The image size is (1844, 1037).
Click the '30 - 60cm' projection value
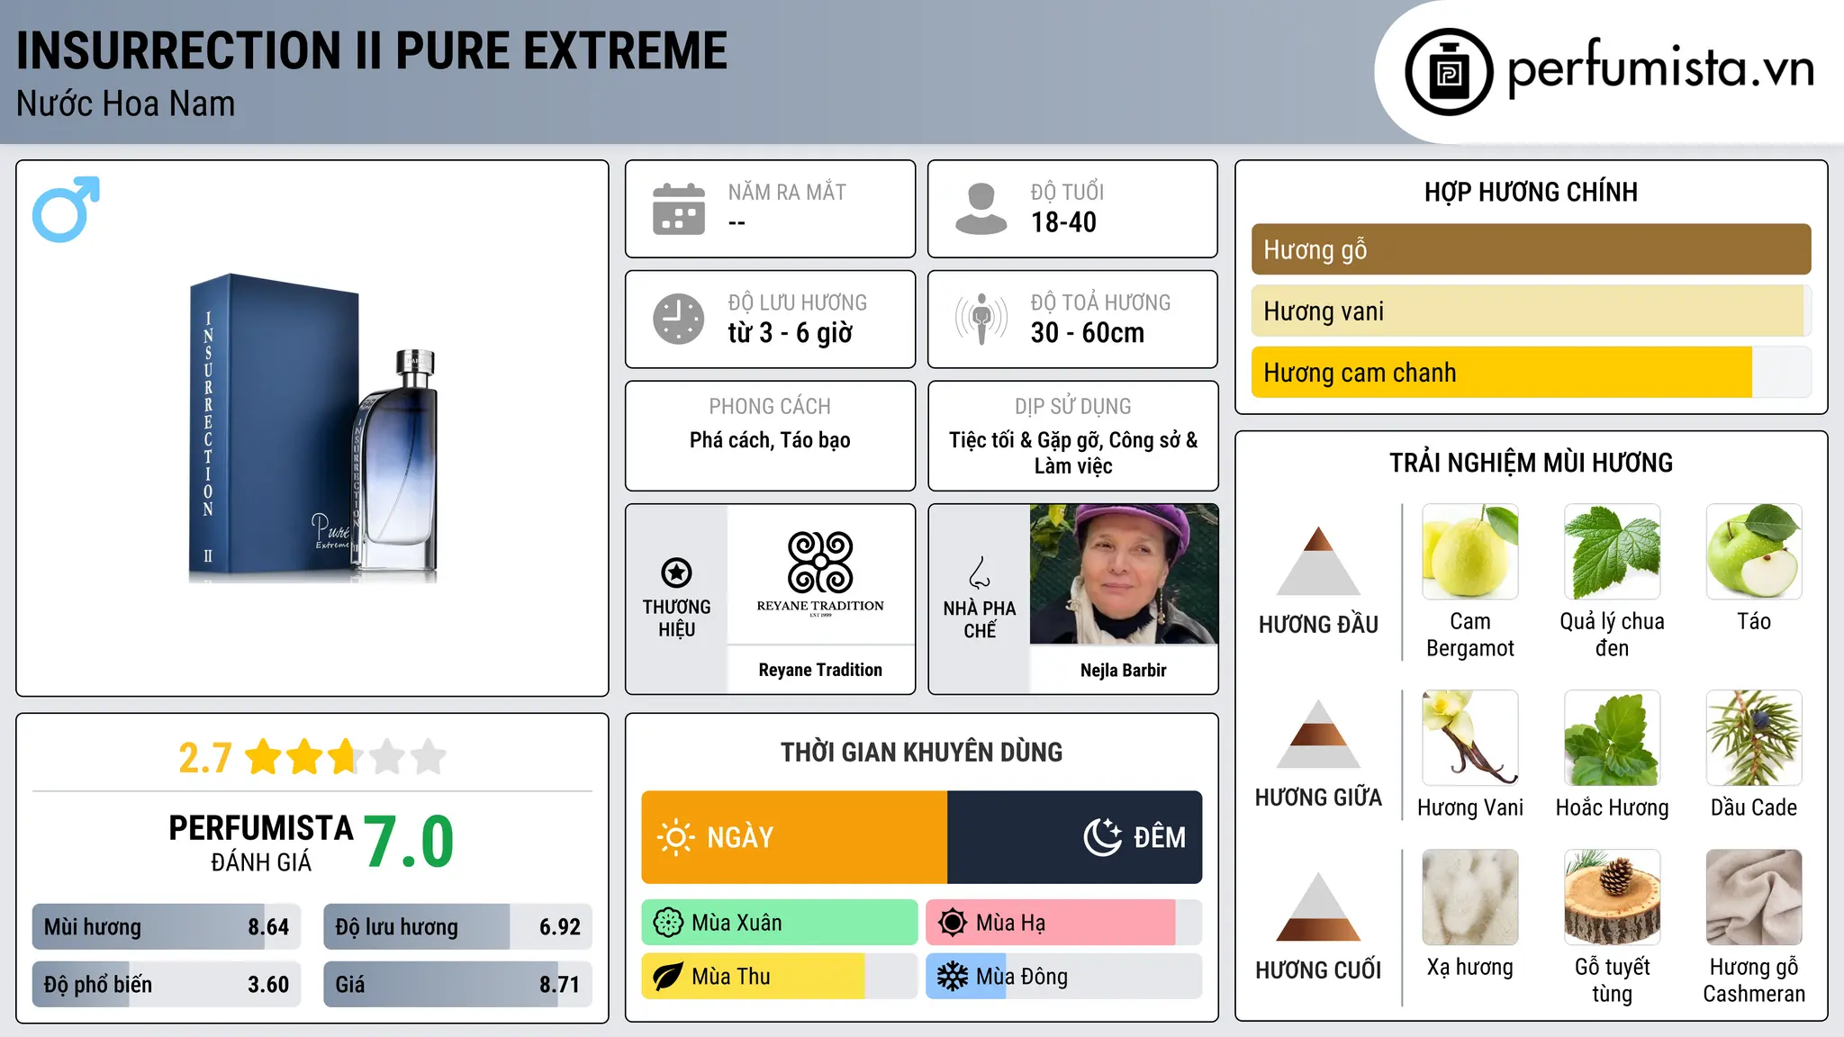1088,332
